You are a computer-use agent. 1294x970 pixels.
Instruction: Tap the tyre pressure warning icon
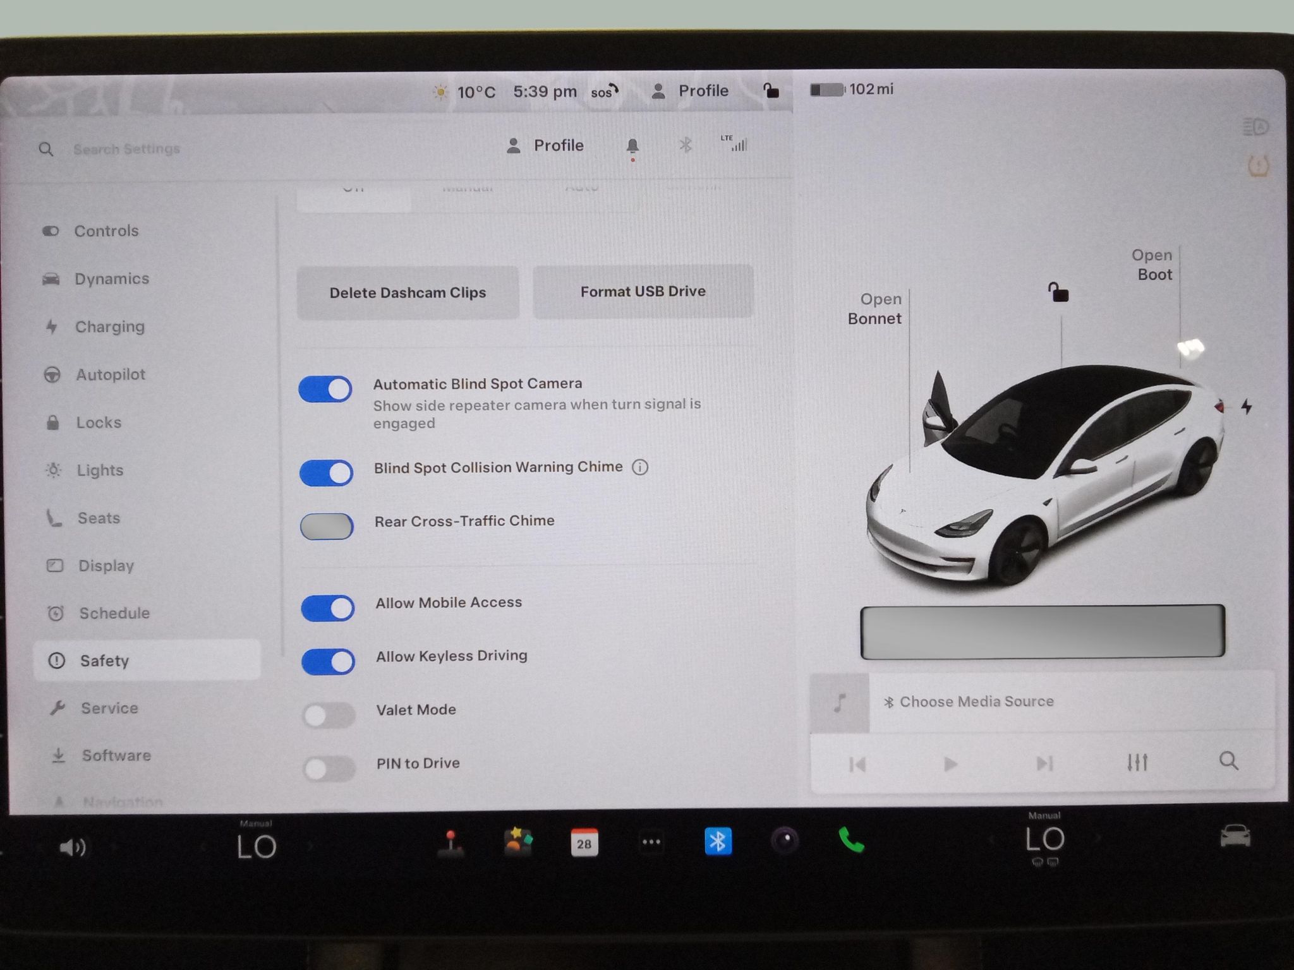pos(1258,166)
